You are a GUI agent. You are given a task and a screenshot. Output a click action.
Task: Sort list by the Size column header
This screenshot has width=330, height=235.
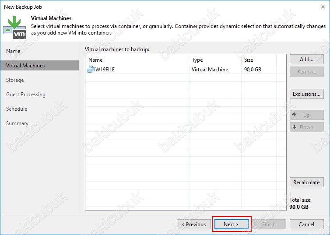[259, 60]
